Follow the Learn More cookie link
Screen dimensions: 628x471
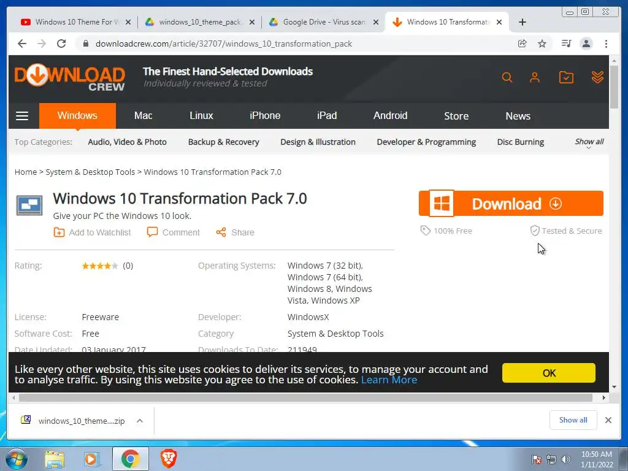(389, 380)
